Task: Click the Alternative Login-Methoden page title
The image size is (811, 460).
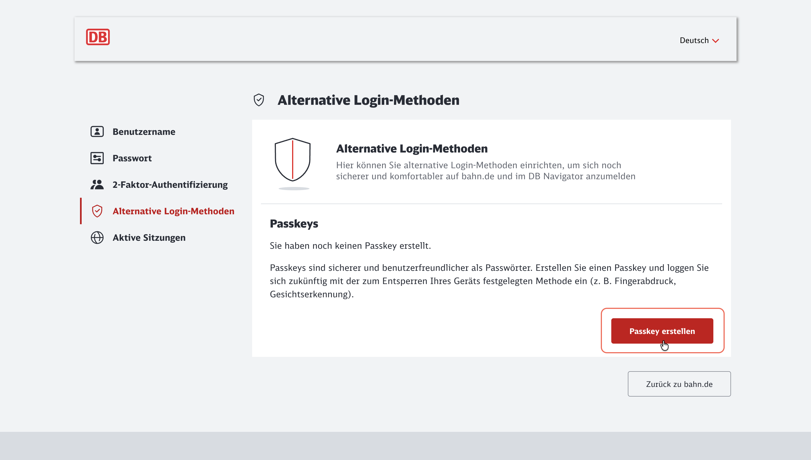Action: point(368,100)
